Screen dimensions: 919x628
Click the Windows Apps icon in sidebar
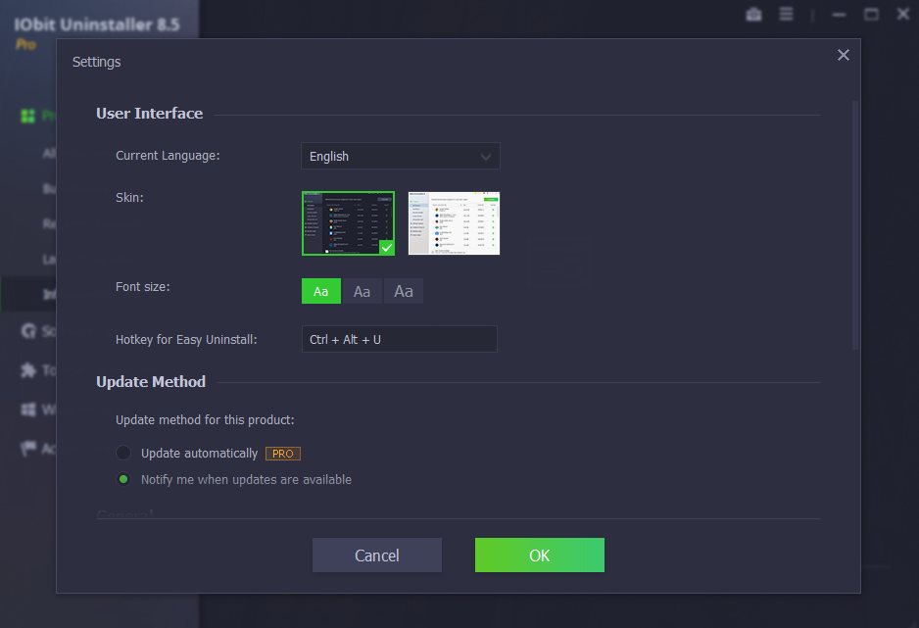(x=28, y=410)
